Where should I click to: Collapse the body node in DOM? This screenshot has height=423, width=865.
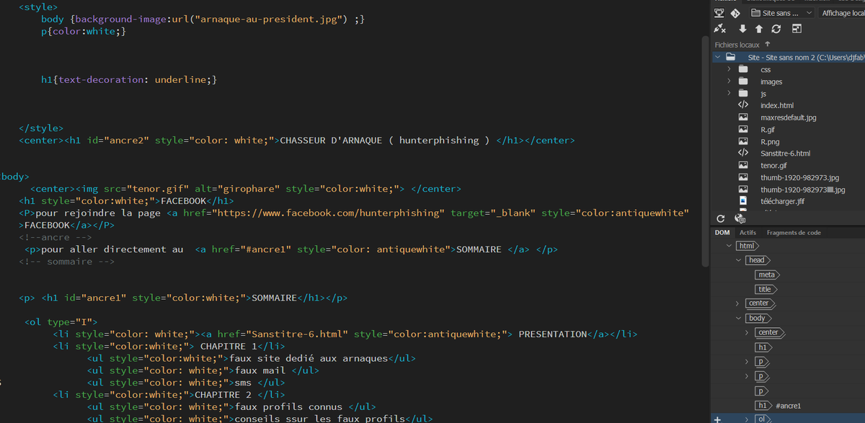click(x=738, y=318)
